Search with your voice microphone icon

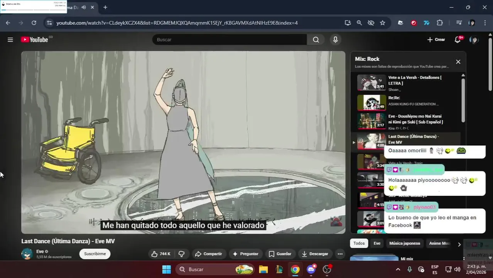click(335, 39)
